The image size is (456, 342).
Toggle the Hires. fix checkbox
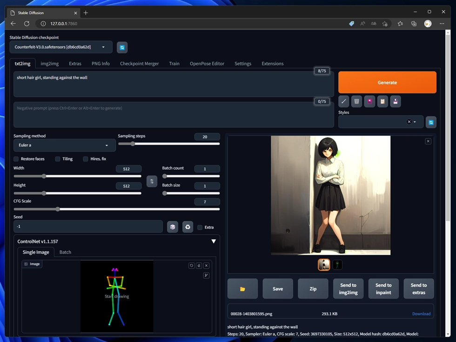pyautogui.click(x=86, y=159)
